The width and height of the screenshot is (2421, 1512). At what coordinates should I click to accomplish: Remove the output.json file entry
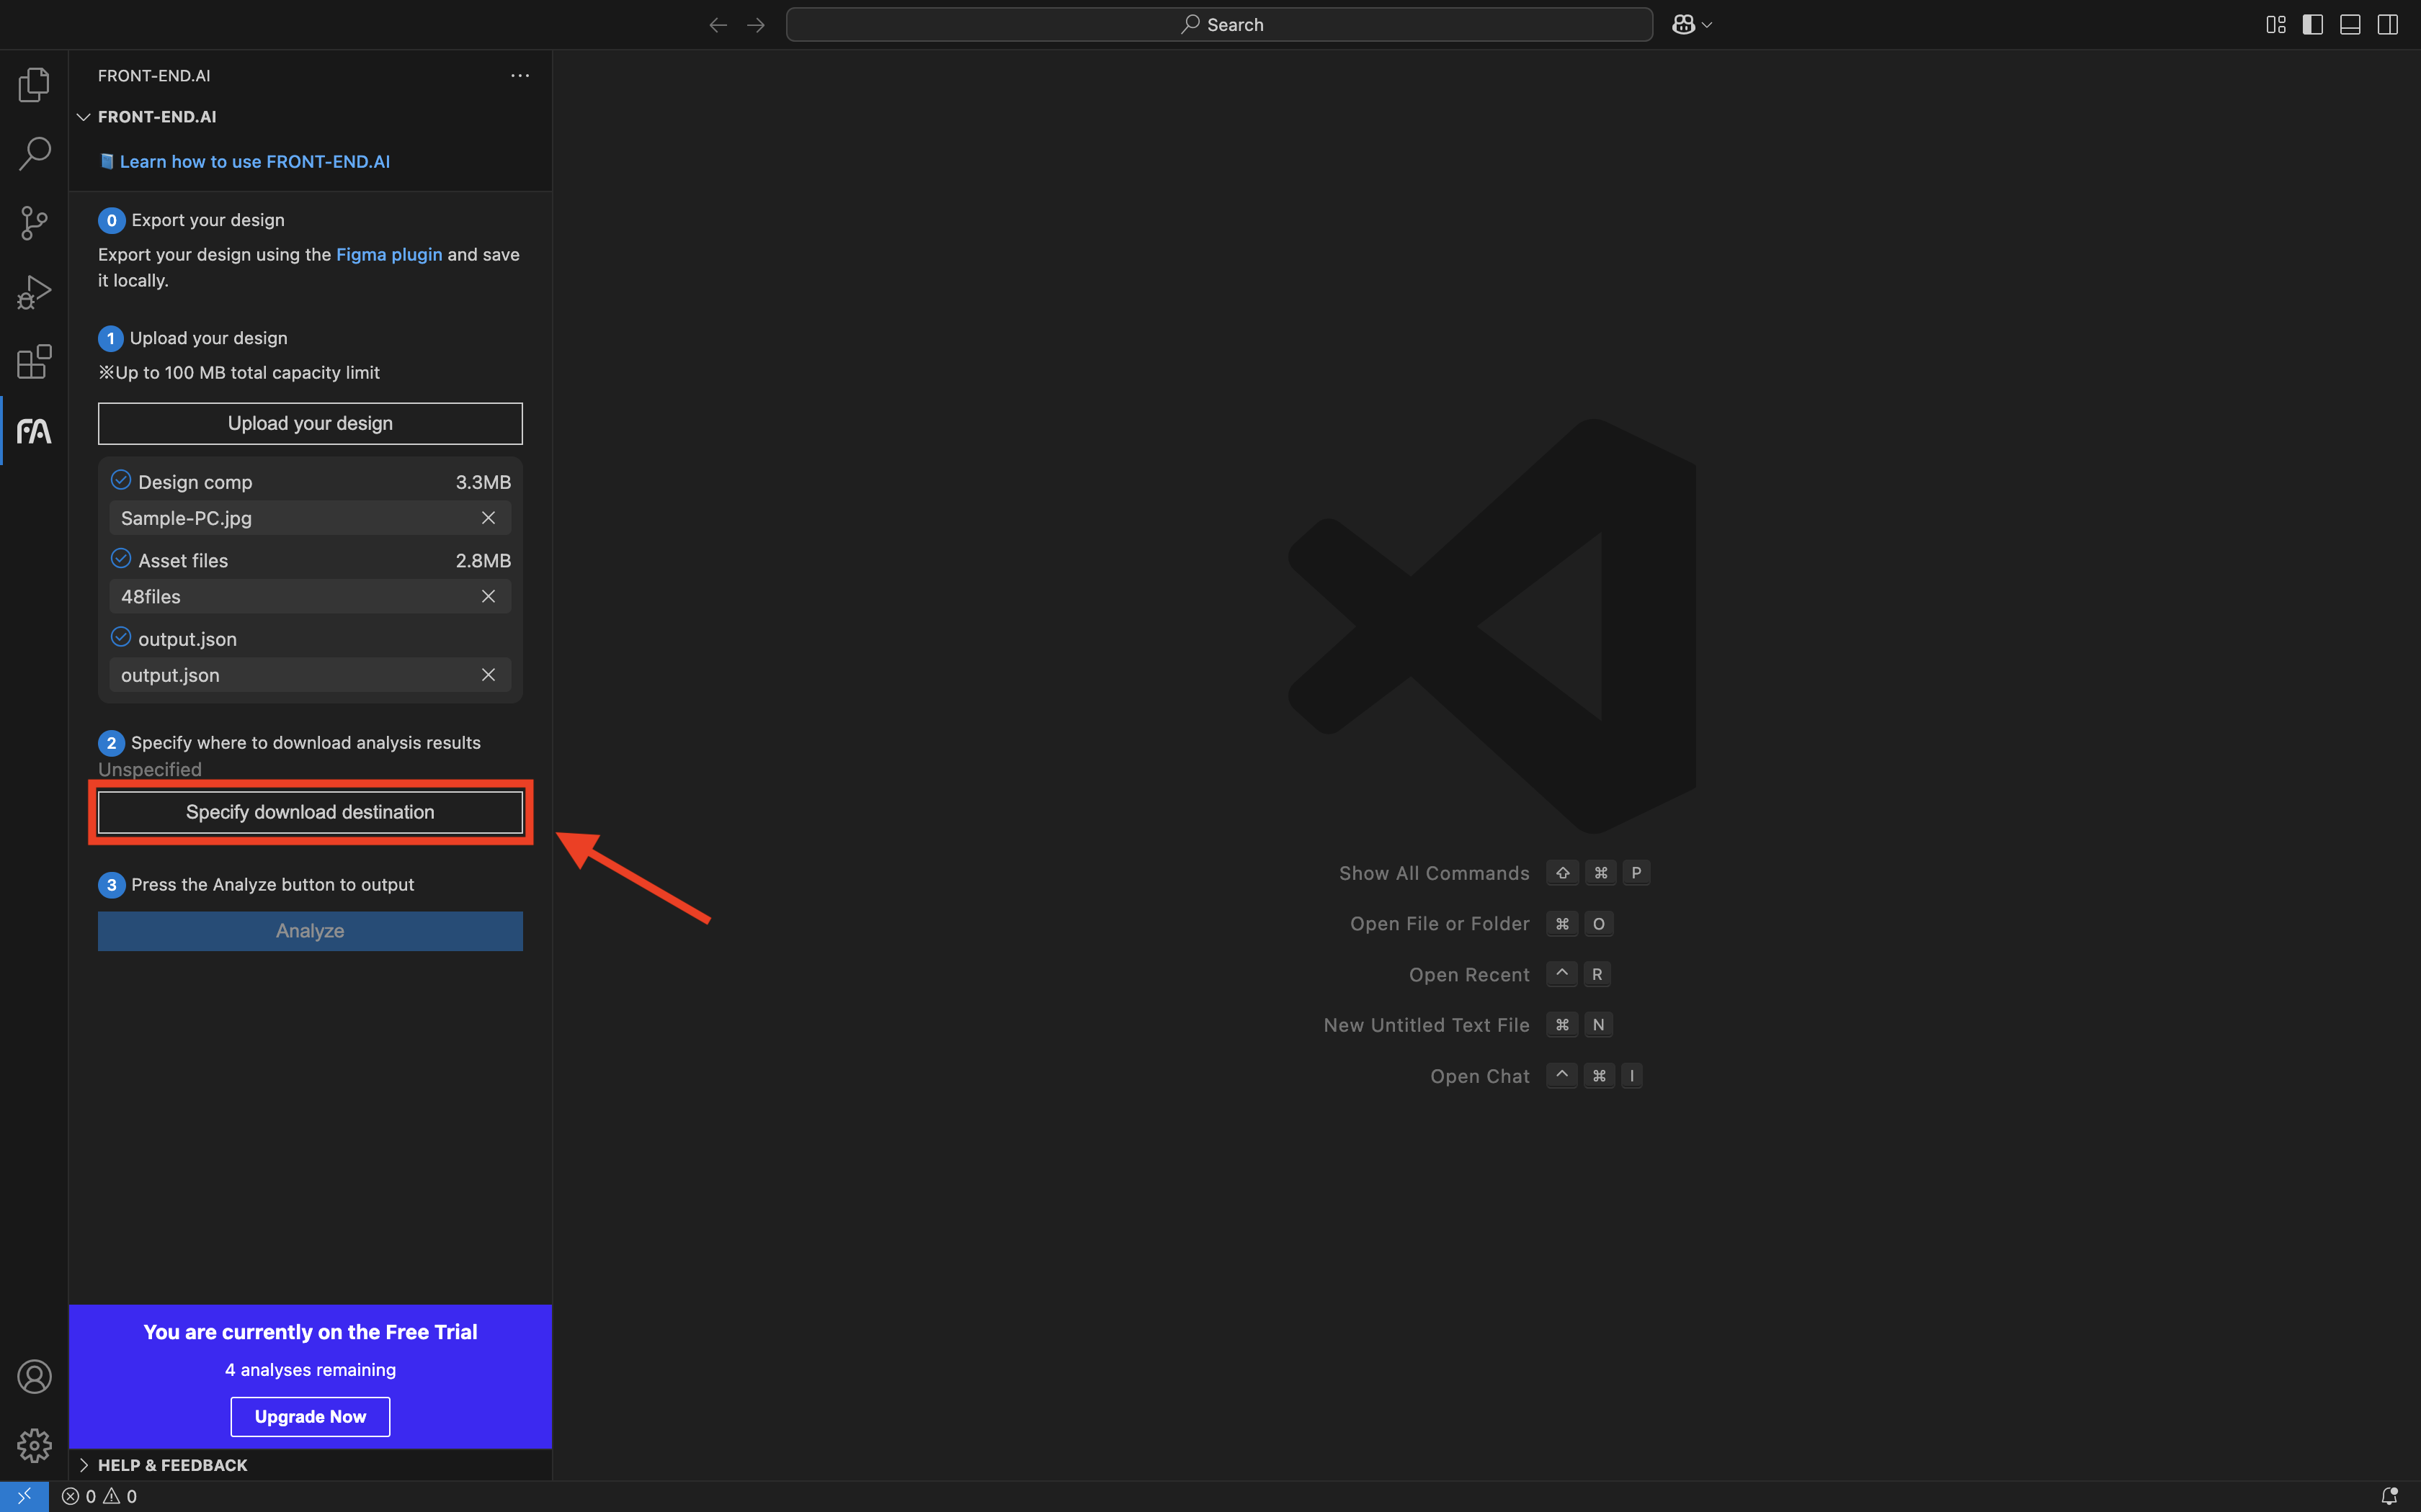coord(489,675)
